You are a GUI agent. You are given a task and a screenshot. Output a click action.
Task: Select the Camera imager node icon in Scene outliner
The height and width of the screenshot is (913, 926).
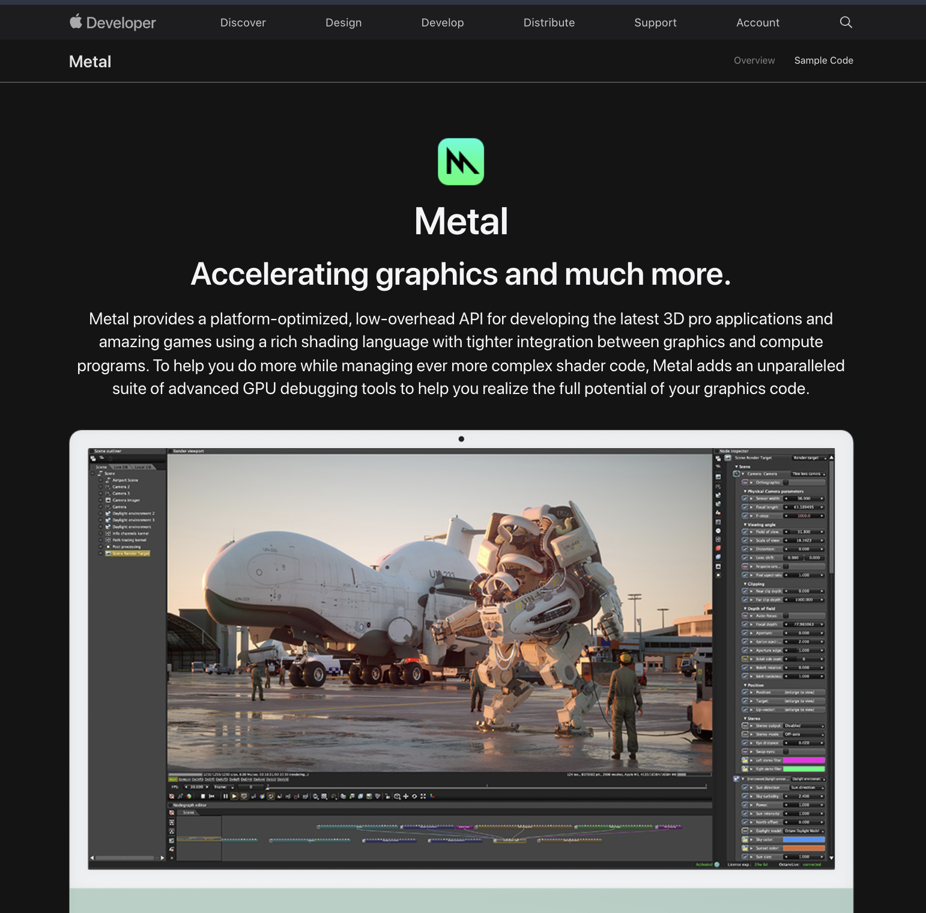point(108,500)
